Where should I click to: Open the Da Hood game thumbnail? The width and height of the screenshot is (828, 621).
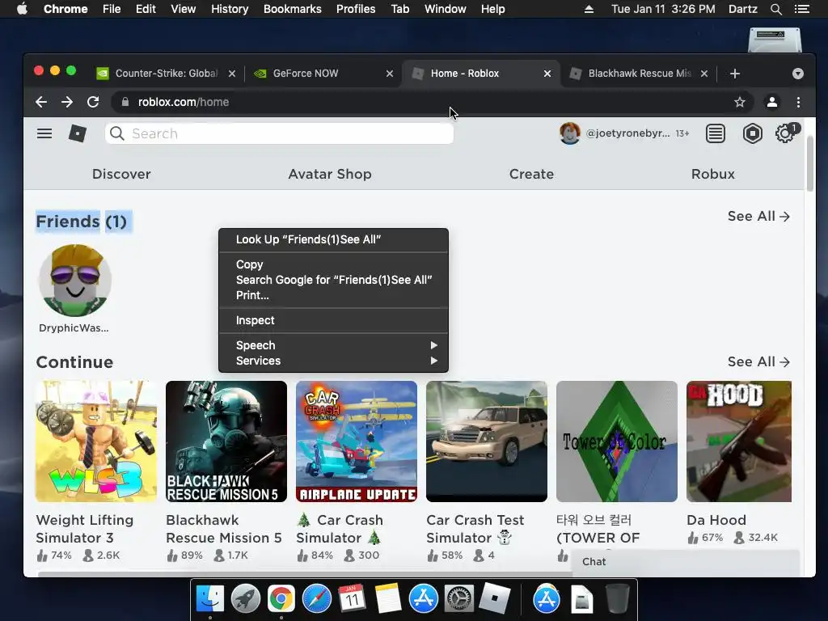coord(739,441)
